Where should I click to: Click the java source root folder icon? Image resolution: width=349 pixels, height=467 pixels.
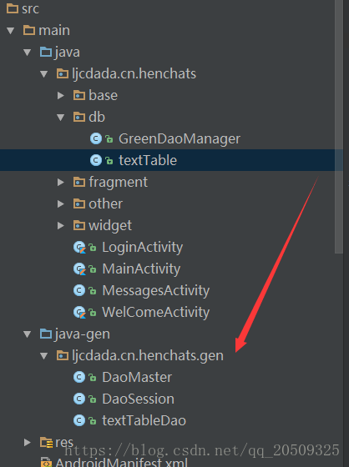point(46,52)
